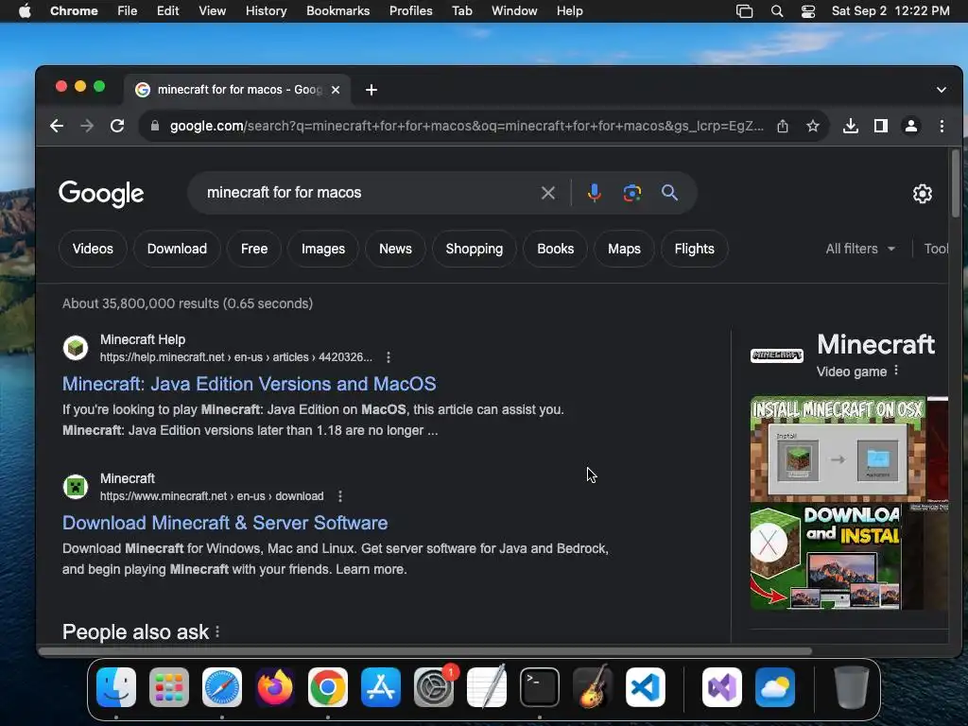Go back using Chrome's back arrow
Image resolution: width=968 pixels, height=726 pixels.
[x=57, y=126]
